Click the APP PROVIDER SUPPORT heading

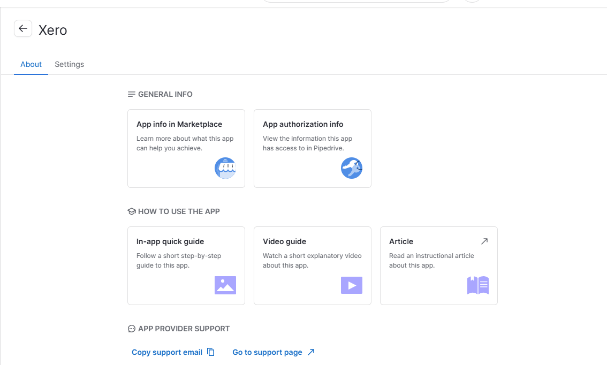184,329
